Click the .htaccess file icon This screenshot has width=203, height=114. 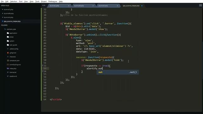tap(8, 57)
